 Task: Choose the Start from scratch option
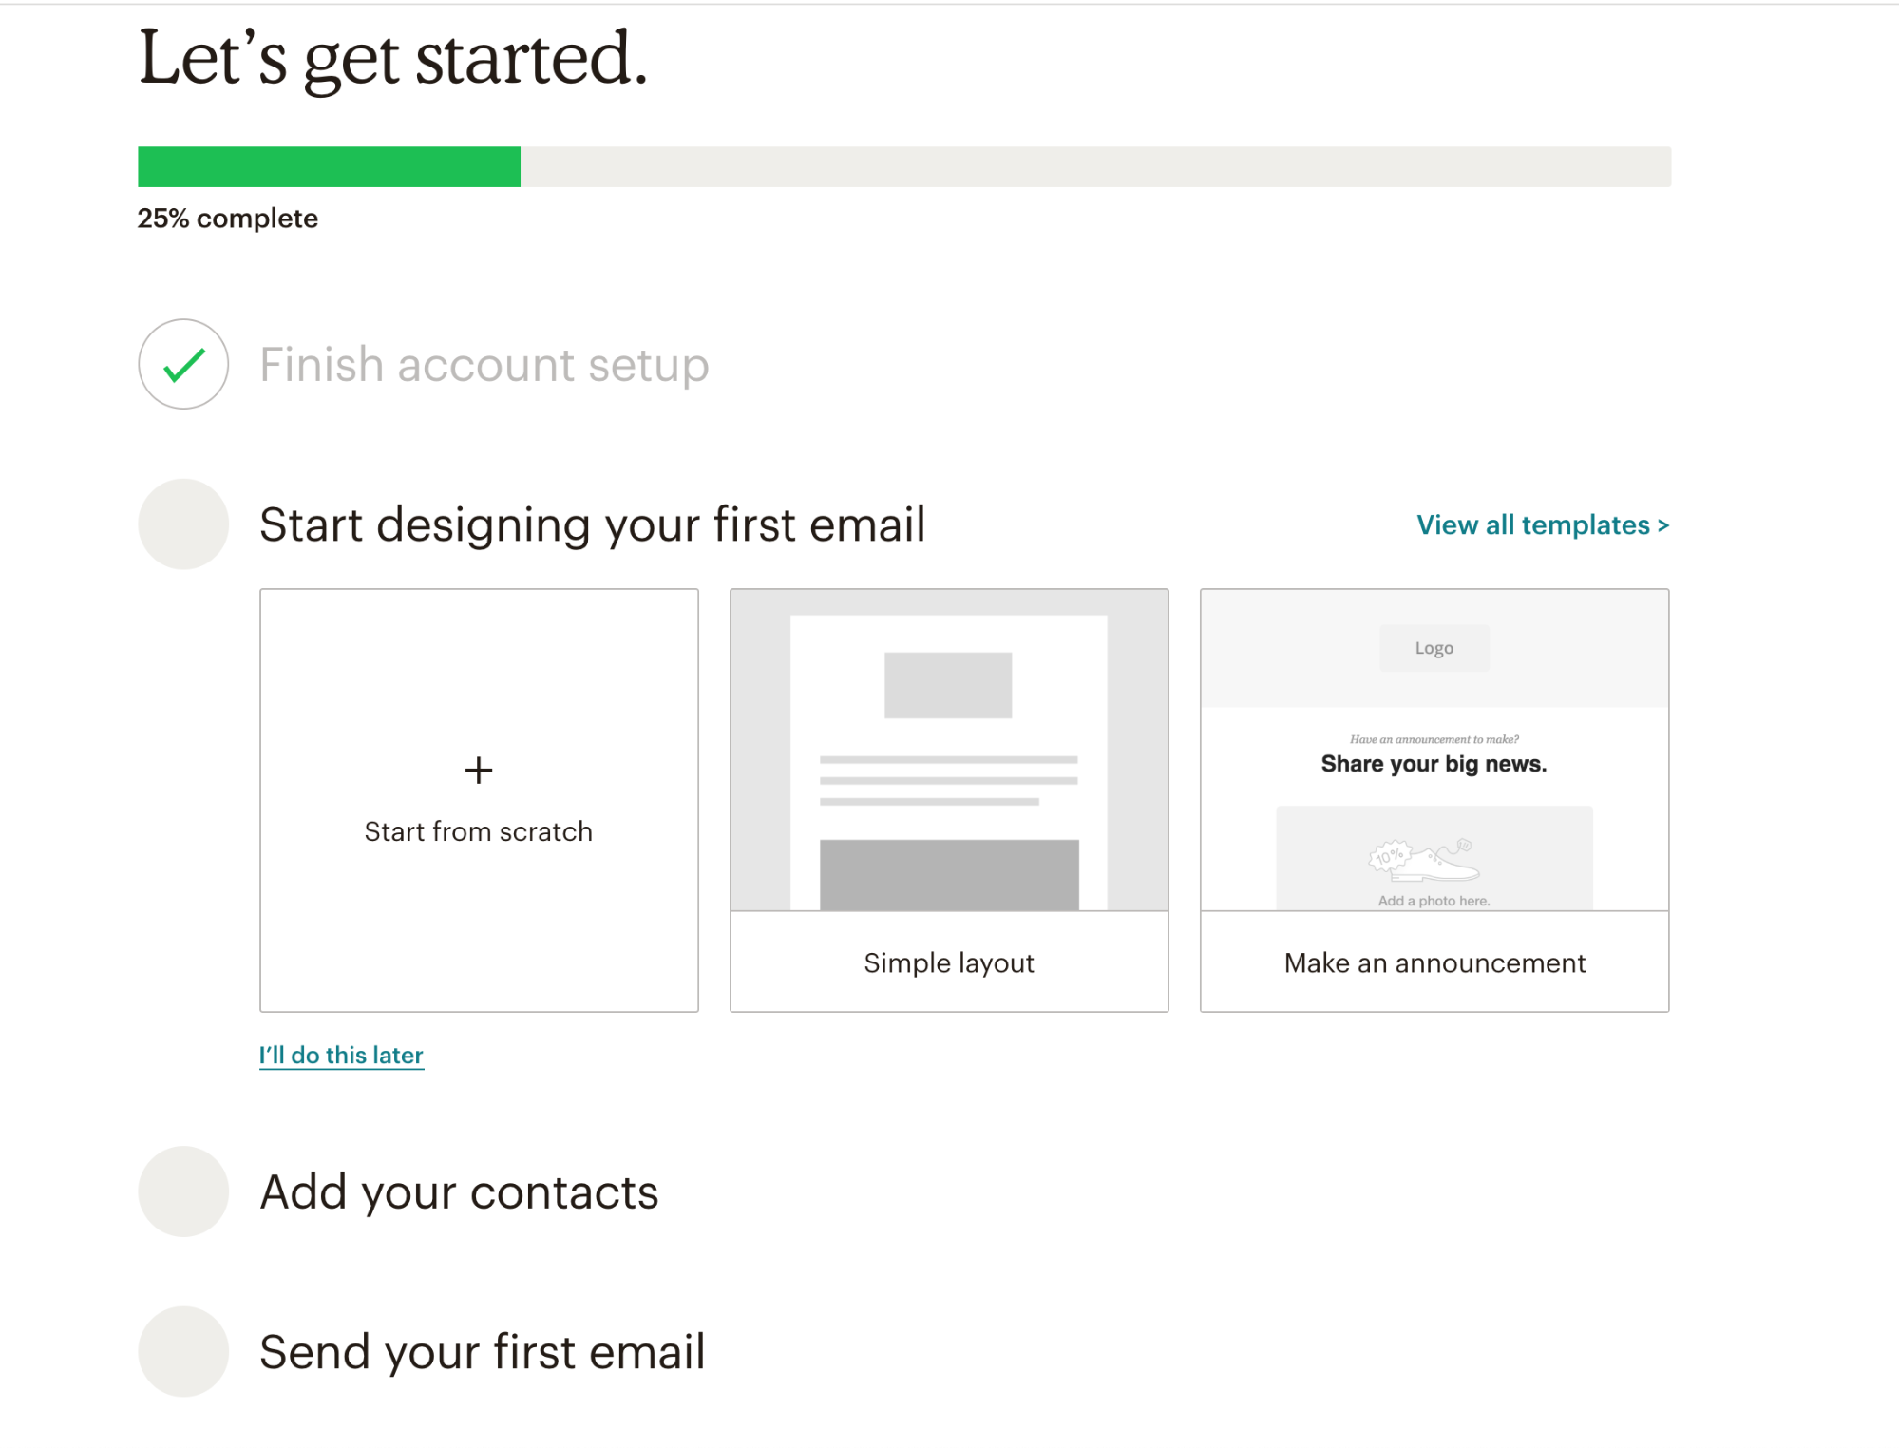[x=479, y=798]
